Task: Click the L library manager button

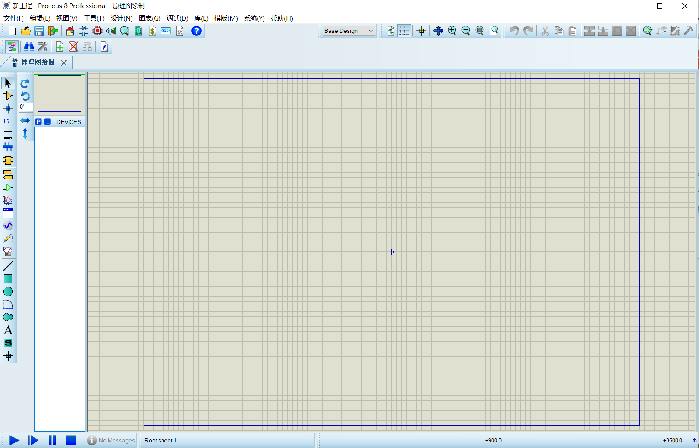Action: pyautogui.click(x=47, y=122)
